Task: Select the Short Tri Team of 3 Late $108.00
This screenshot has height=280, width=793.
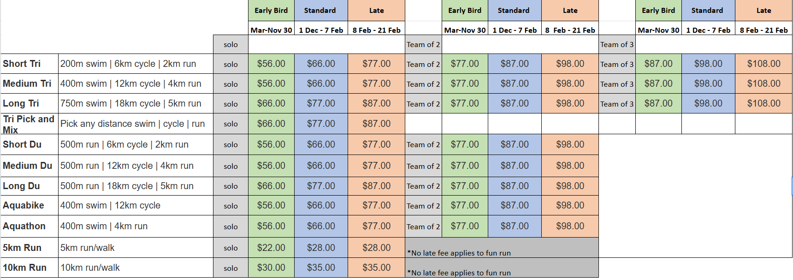Action: pos(763,64)
